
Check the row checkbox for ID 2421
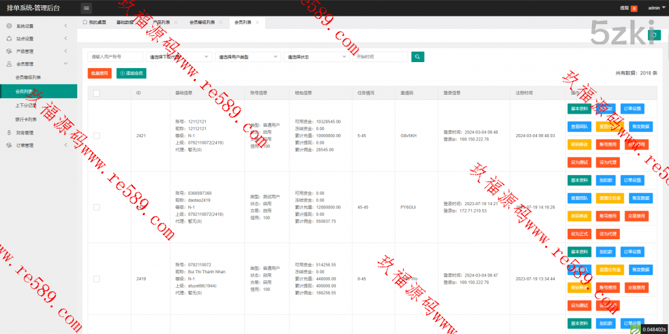point(97,135)
